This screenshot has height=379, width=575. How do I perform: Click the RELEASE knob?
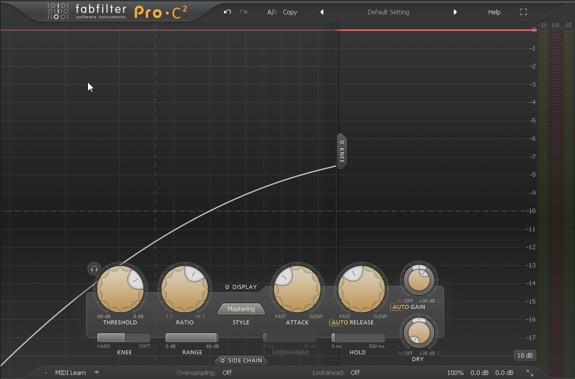point(361,289)
